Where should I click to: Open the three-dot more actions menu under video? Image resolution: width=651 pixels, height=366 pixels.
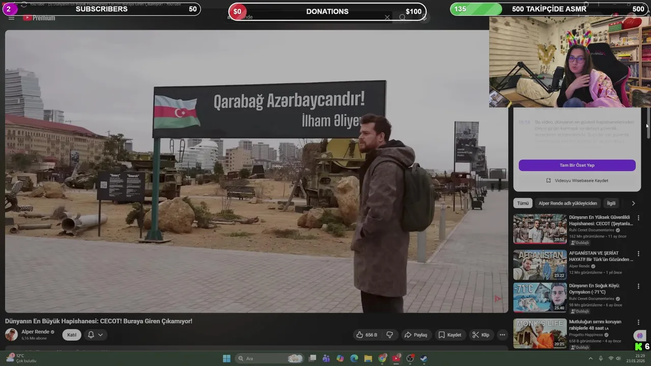tap(502, 335)
